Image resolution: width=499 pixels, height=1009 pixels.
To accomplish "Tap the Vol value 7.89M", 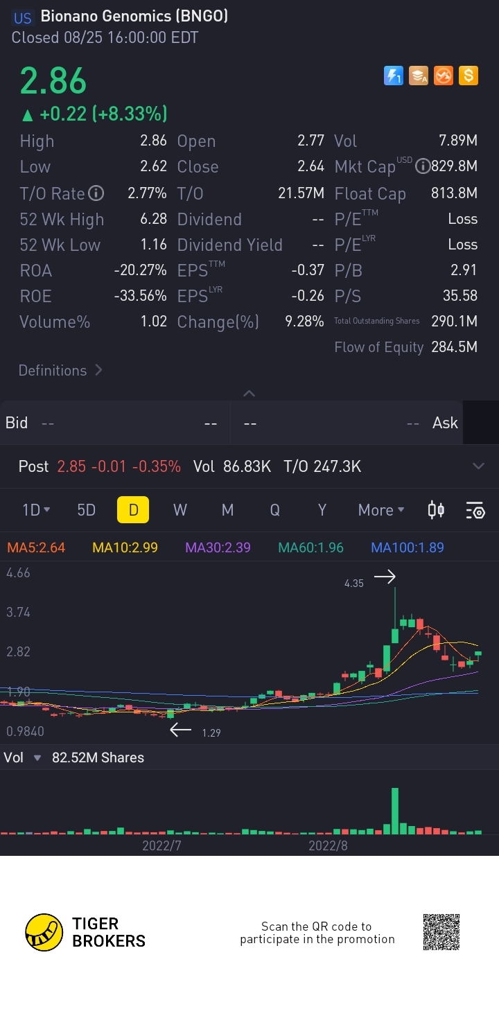I will [x=458, y=141].
